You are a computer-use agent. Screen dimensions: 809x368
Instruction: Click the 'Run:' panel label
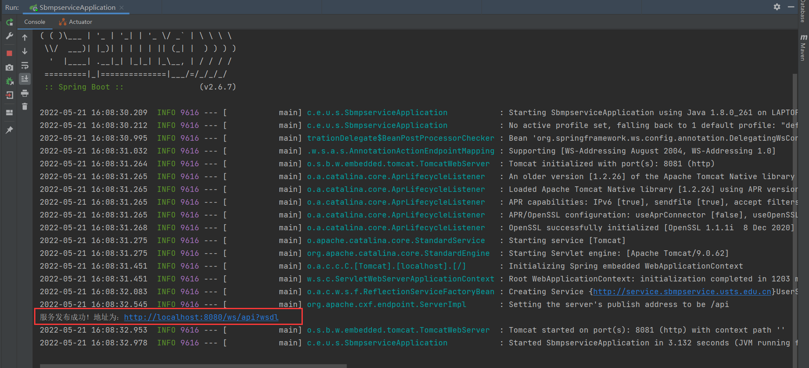coord(12,7)
